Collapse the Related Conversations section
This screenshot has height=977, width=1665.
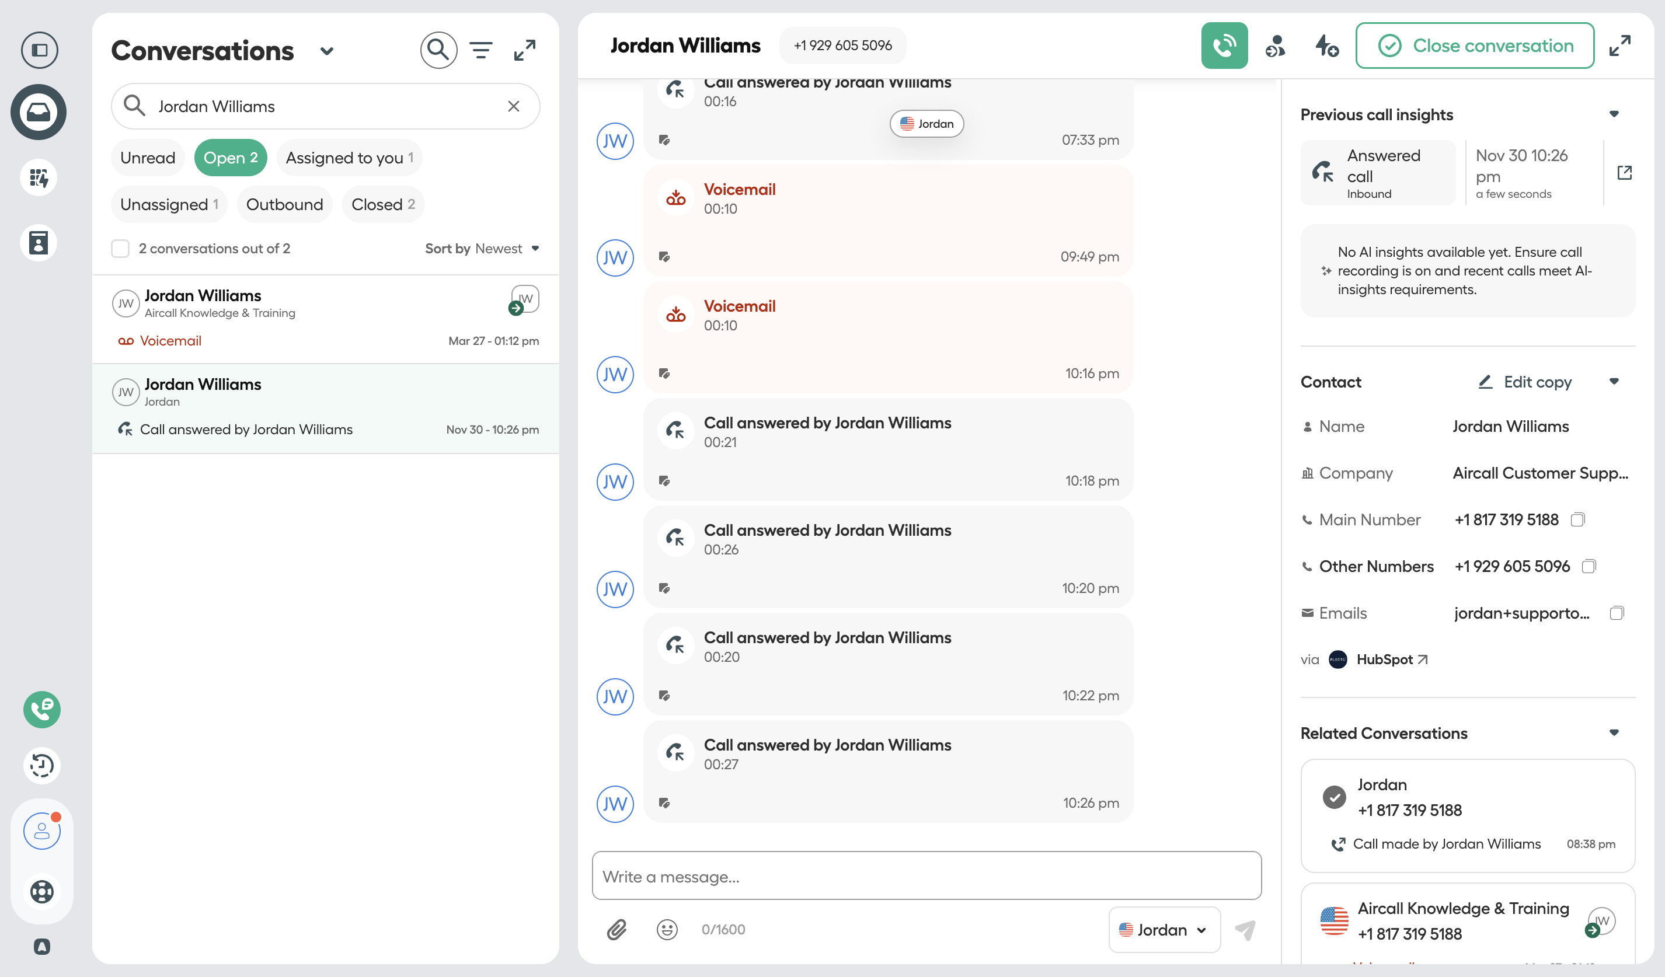[x=1614, y=733]
